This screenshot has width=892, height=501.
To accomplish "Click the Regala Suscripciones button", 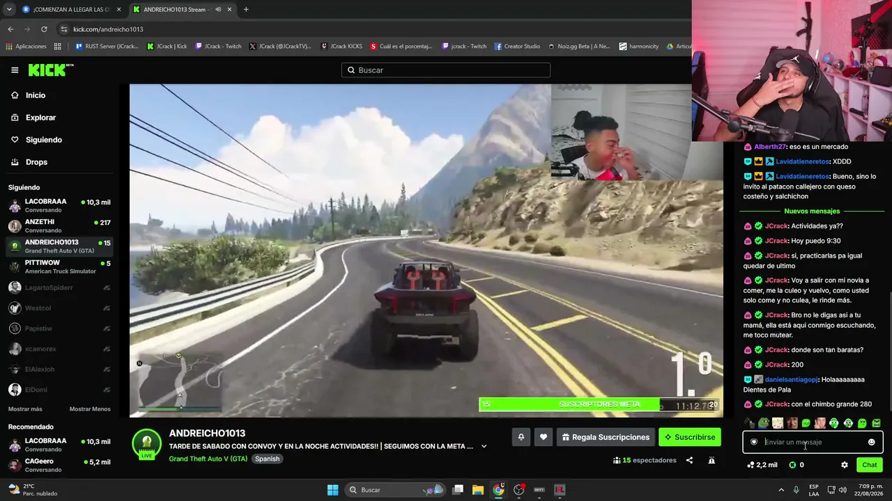I will tap(606, 437).
